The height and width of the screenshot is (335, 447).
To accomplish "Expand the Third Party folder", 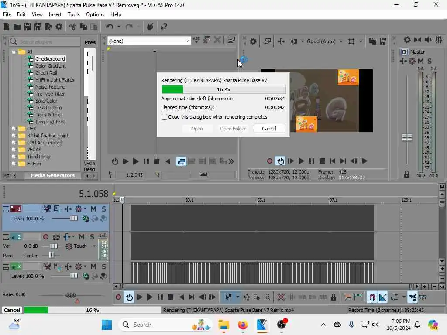I will (14, 157).
